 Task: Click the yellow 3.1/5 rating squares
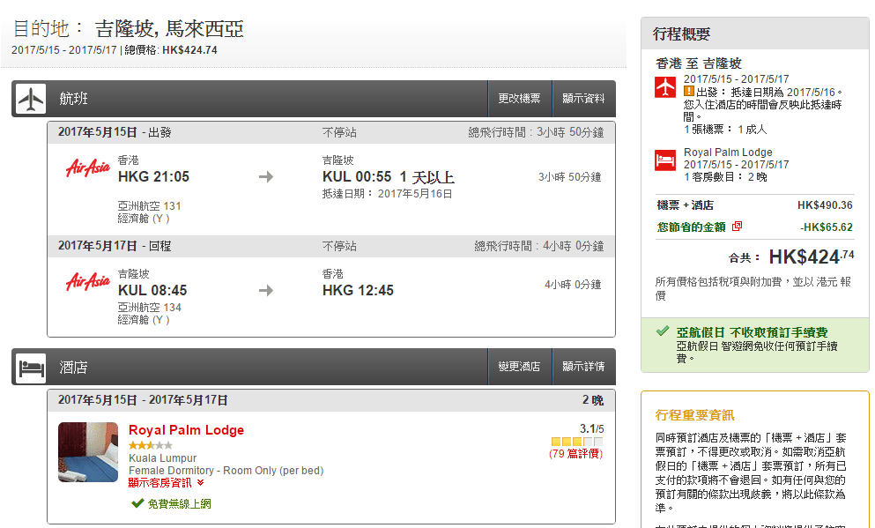(576, 442)
